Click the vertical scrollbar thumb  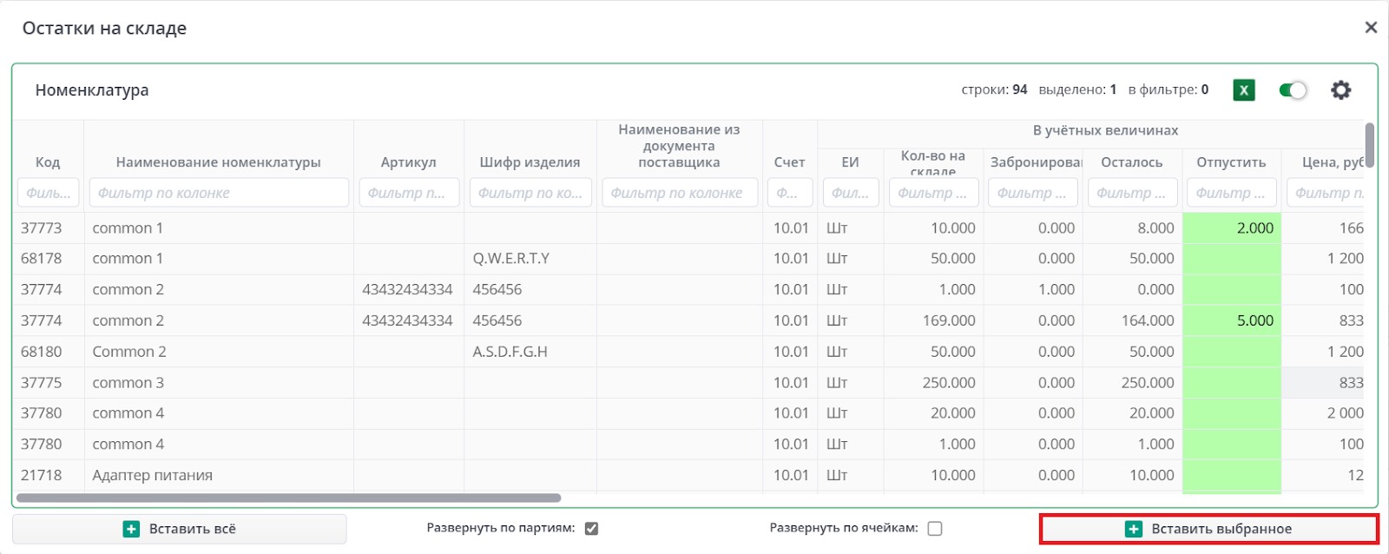[x=1369, y=144]
